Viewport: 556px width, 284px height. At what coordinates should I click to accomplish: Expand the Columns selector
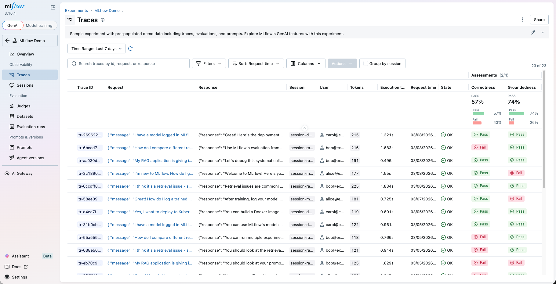306,63
